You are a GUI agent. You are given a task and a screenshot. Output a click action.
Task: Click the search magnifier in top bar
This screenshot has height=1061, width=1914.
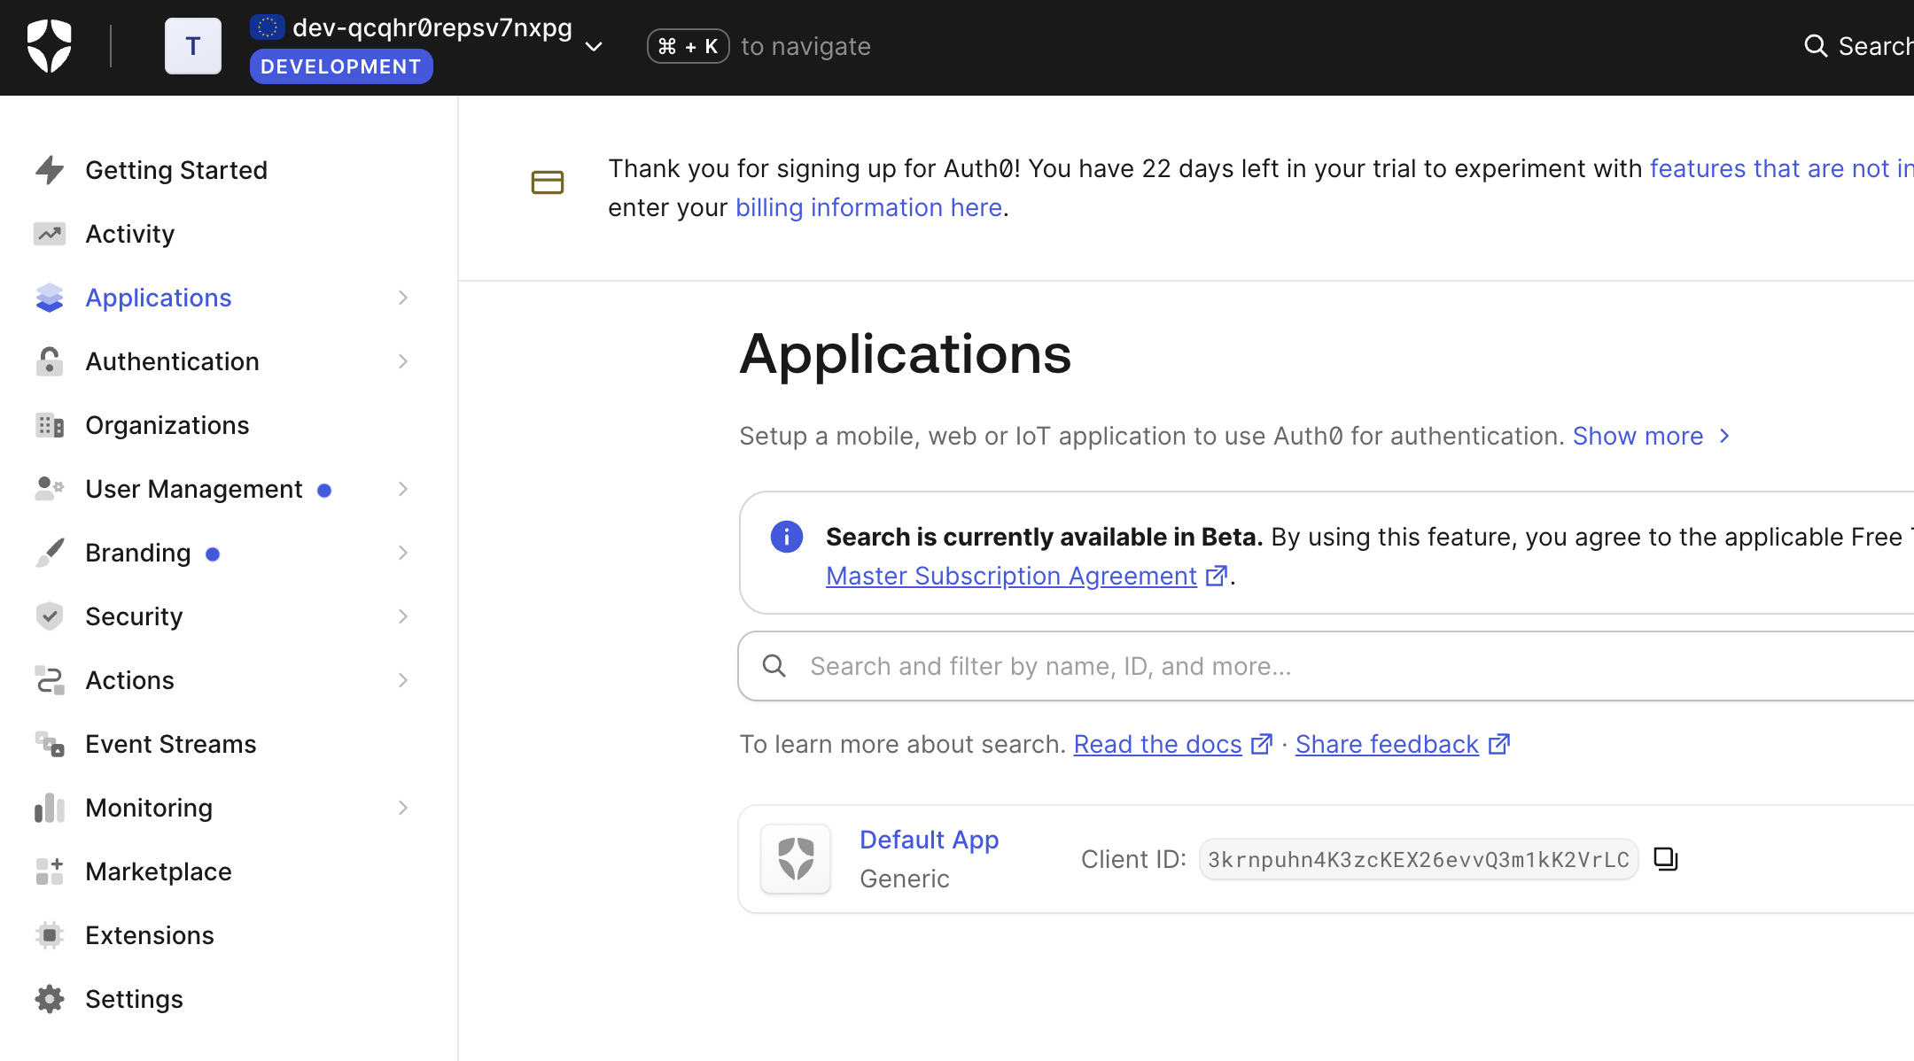tap(1816, 46)
